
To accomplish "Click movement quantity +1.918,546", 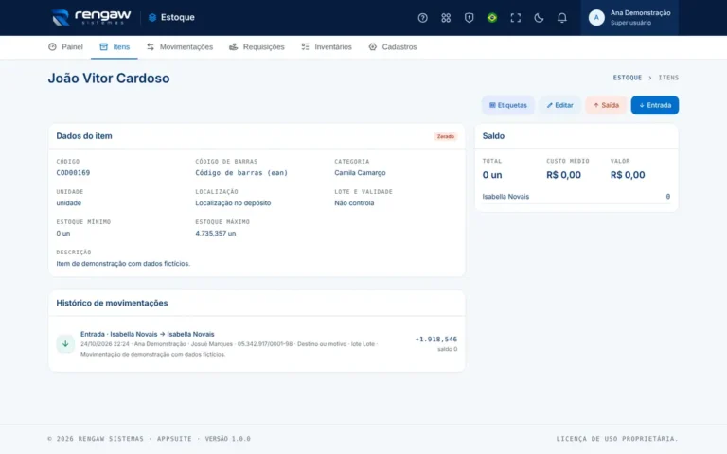I will pos(435,340).
